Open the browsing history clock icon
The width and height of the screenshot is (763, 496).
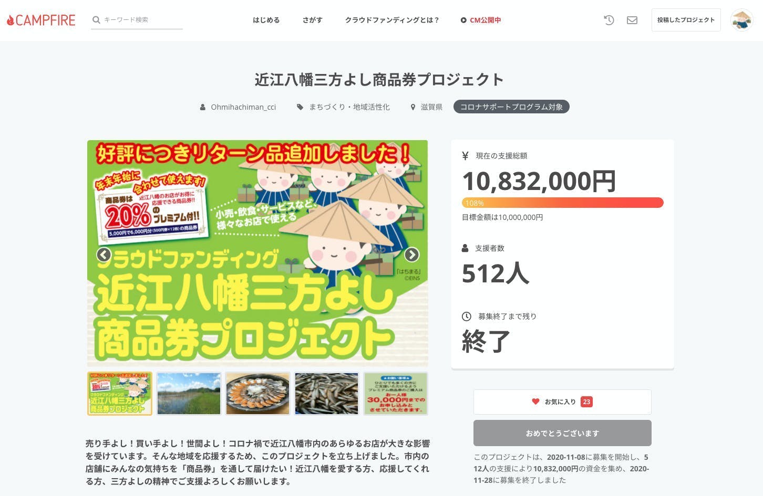click(x=609, y=20)
